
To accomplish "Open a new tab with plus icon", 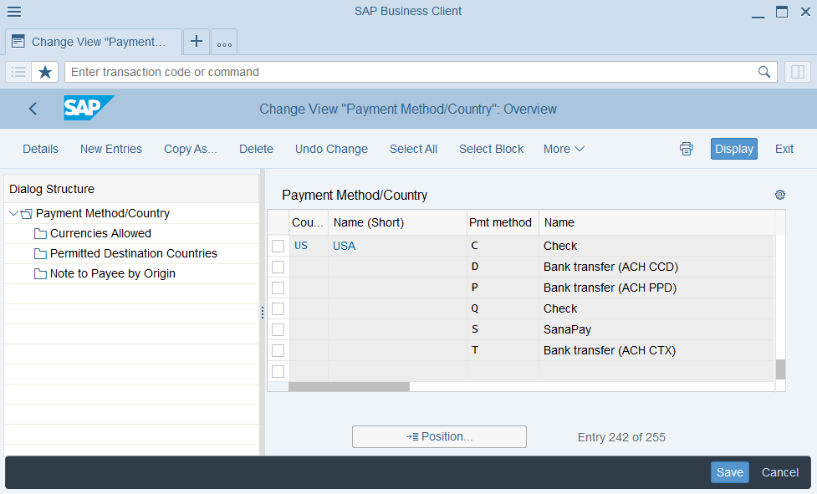I will coord(197,42).
